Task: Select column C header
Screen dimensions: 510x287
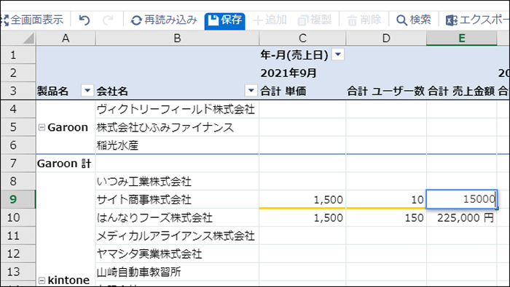Action: click(302, 39)
